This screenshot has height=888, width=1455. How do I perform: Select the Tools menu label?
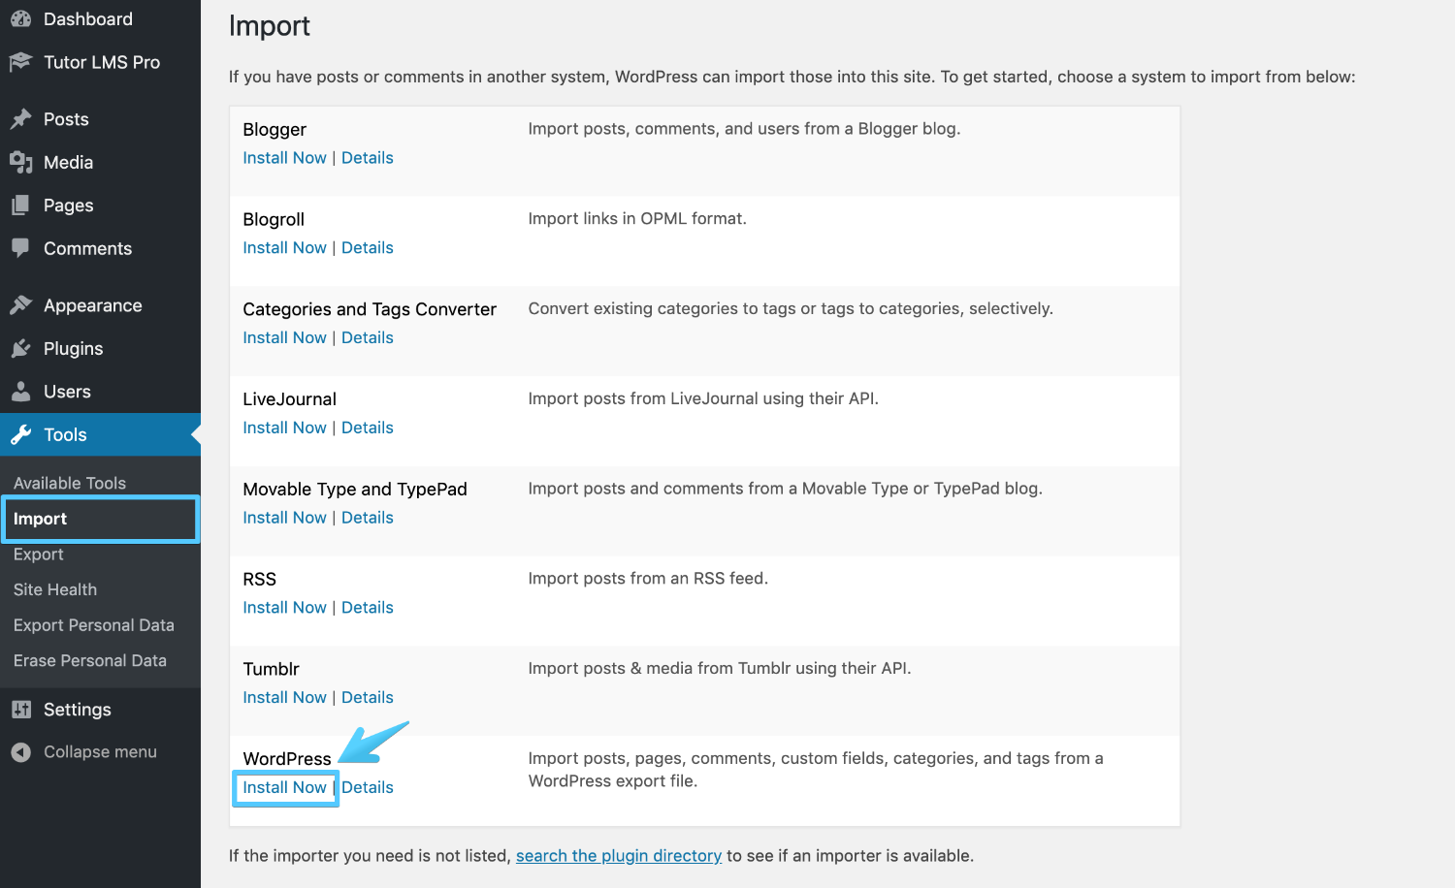click(x=65, y=434)
